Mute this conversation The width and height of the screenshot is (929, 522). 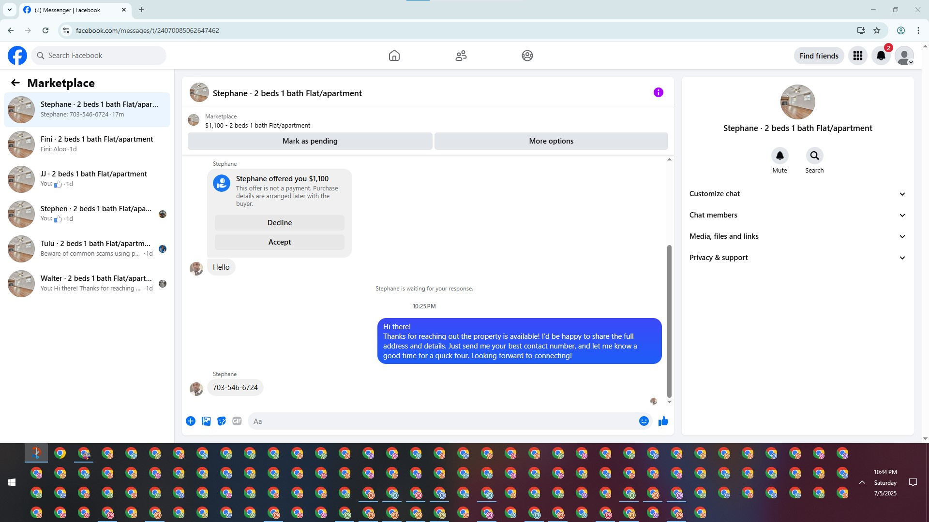[779, 156]
